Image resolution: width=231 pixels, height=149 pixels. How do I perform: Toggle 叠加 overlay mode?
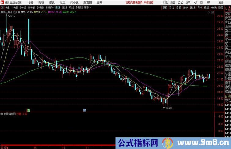tap(172, 7)
